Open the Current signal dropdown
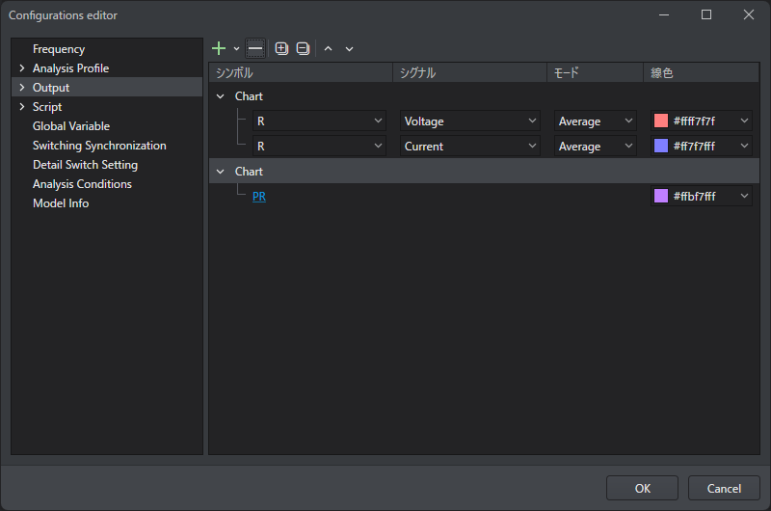The height and width of the screenshot is (511, 771). click(x=470, y=147)
